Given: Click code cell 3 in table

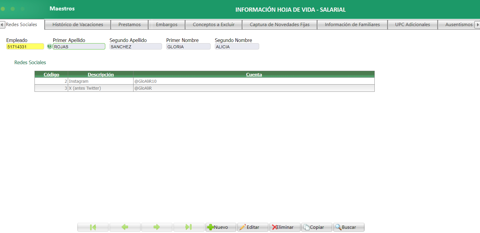Looking at the screenshot, I should pyautogui.click(x=51, y=88).
